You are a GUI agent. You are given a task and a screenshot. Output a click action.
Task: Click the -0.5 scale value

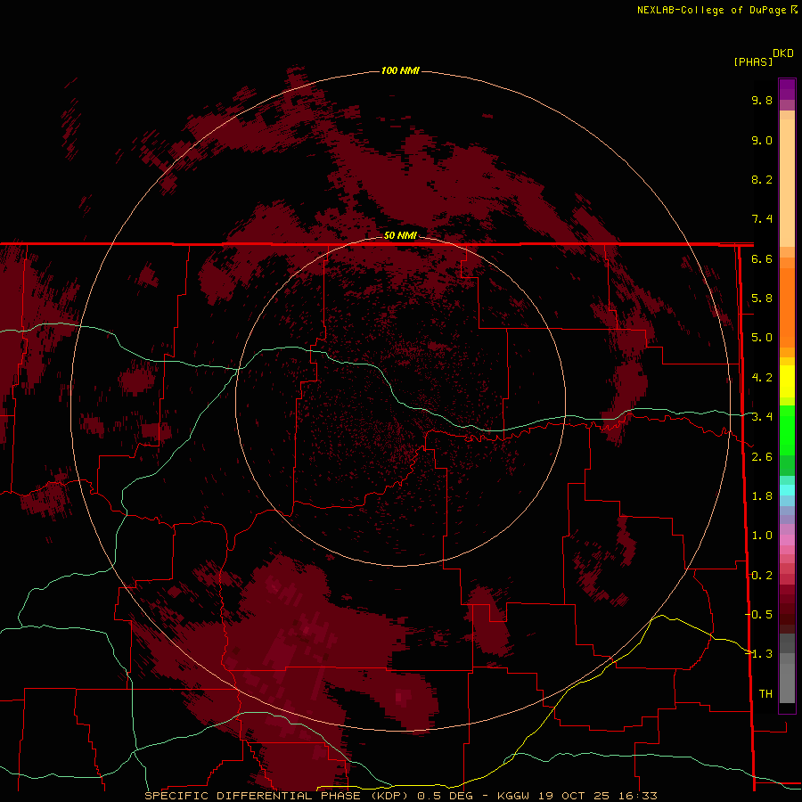tap(759, 614)
